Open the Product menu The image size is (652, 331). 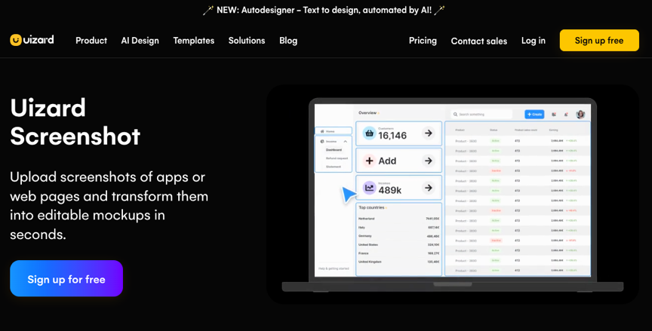point(91,41)
